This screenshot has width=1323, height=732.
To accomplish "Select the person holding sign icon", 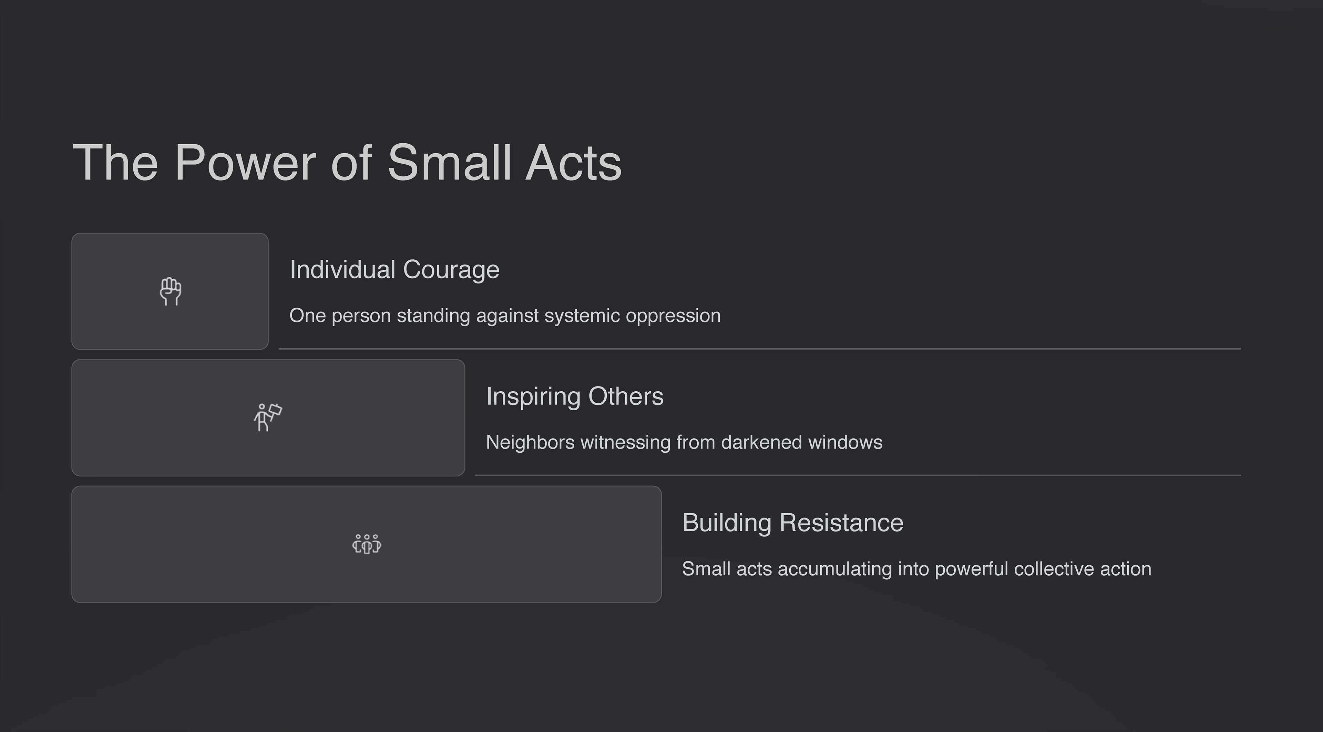I will (268, 417).
